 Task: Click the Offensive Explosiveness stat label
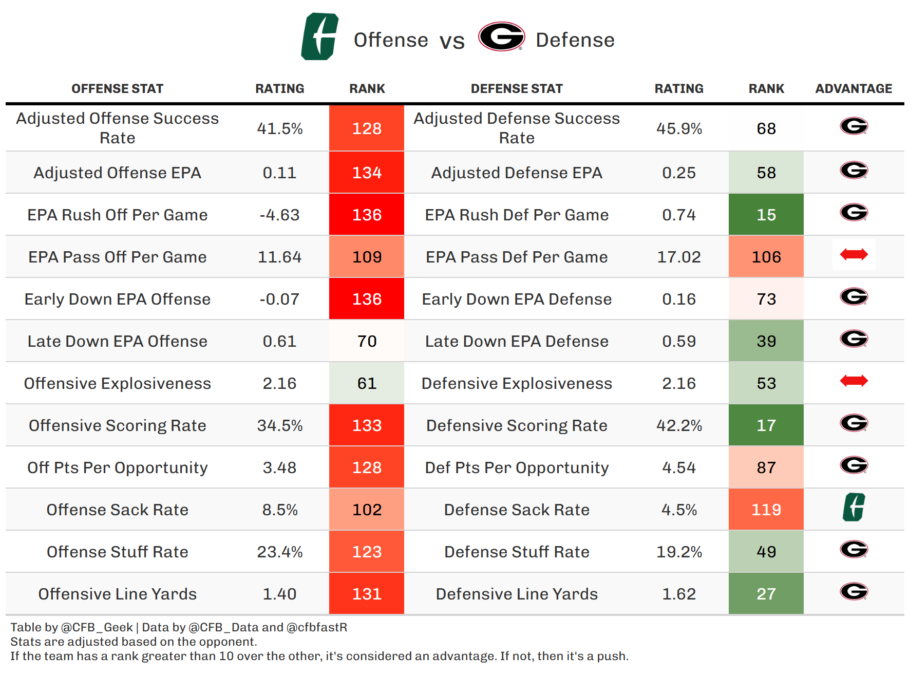click(x=117, y=383)
